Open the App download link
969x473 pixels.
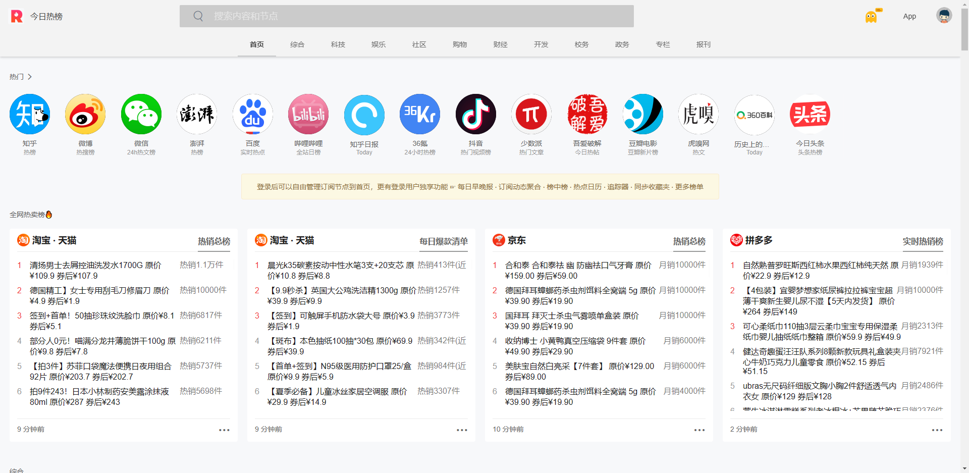click(909, 16)
